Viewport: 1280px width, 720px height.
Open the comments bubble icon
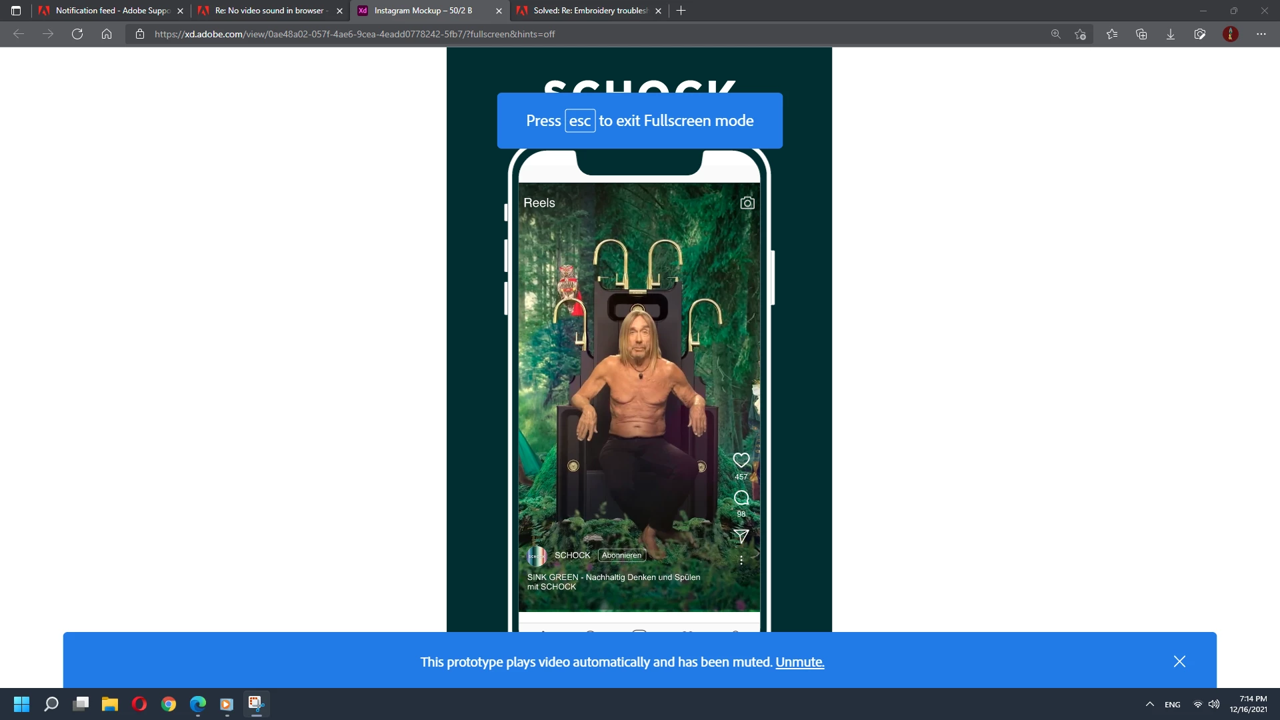click(x=741, y=498)
